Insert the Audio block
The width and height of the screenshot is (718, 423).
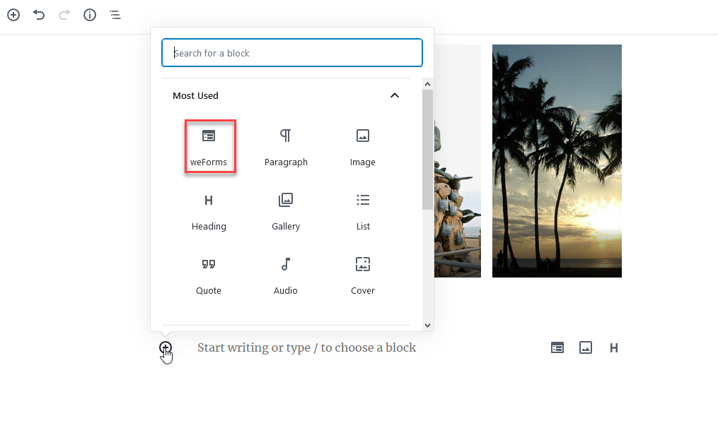(286, 275)
